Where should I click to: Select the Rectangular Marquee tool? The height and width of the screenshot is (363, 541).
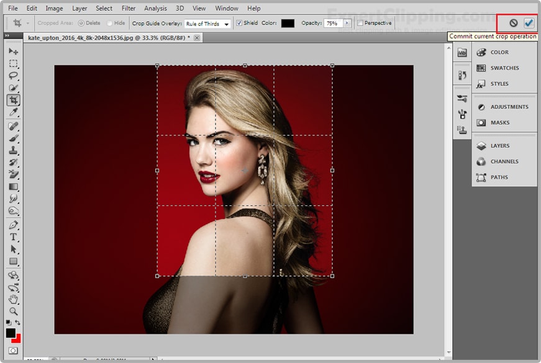tap(13, 63)
